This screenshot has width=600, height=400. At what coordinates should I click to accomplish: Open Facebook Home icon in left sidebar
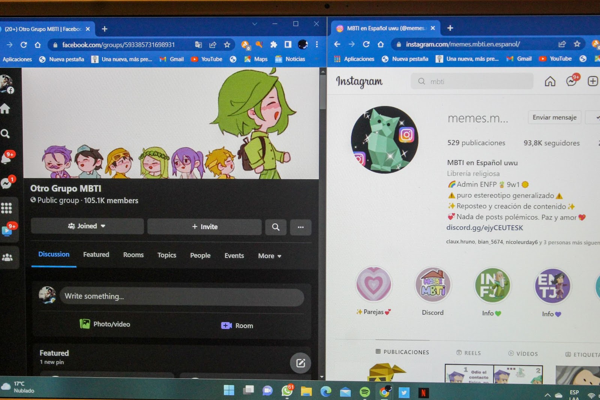5,109
